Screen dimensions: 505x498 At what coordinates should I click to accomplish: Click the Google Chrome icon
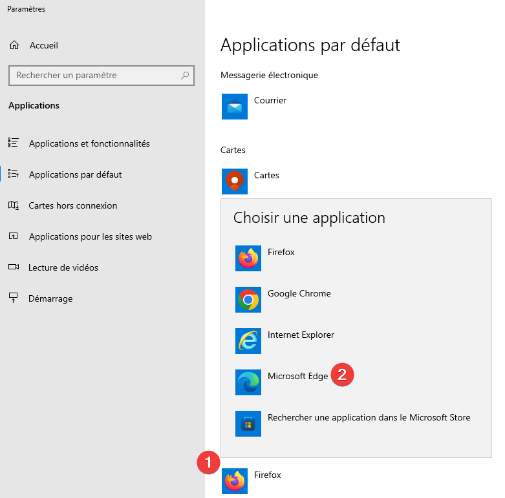(x=248, y=300)
